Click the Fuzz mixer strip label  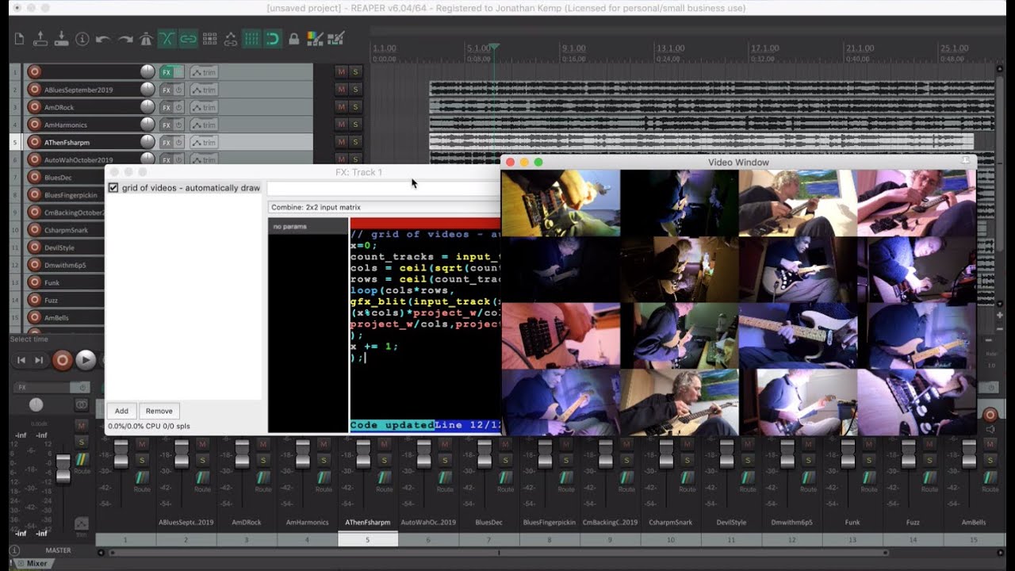point(913,523)
